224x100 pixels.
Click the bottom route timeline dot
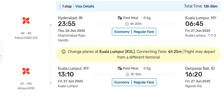tap(51, 83)
